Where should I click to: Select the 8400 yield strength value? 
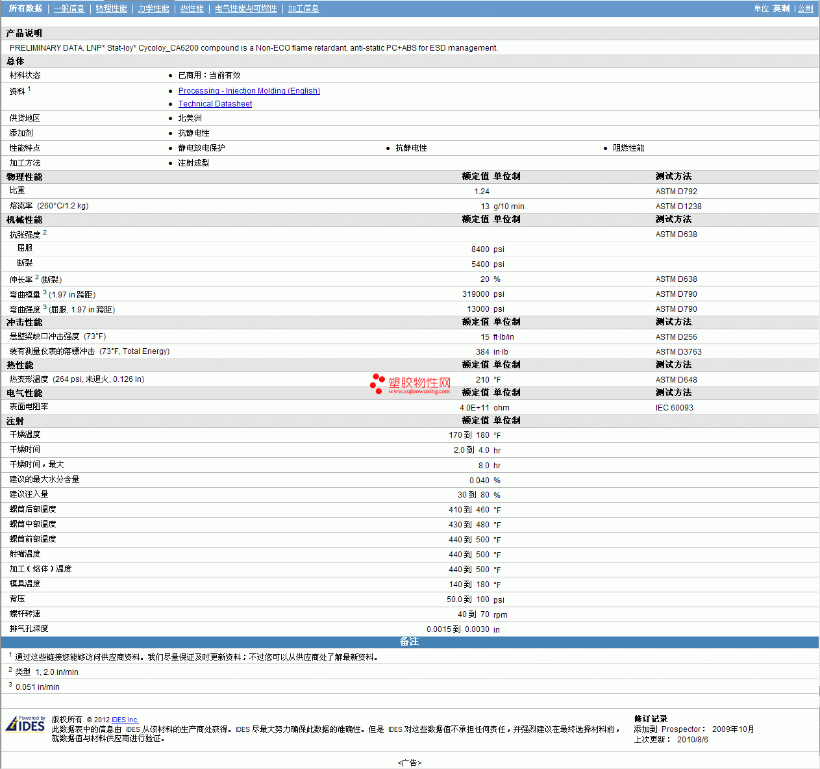480,249
